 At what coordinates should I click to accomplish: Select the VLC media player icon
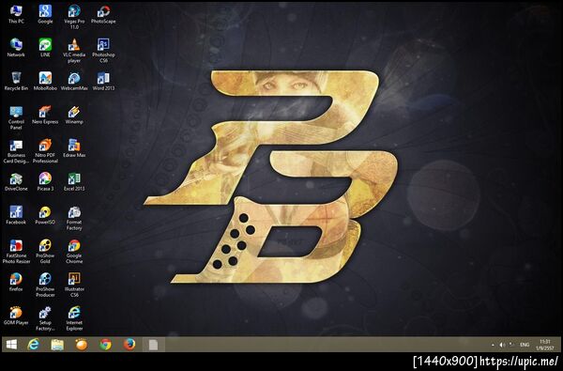[74, 51]
